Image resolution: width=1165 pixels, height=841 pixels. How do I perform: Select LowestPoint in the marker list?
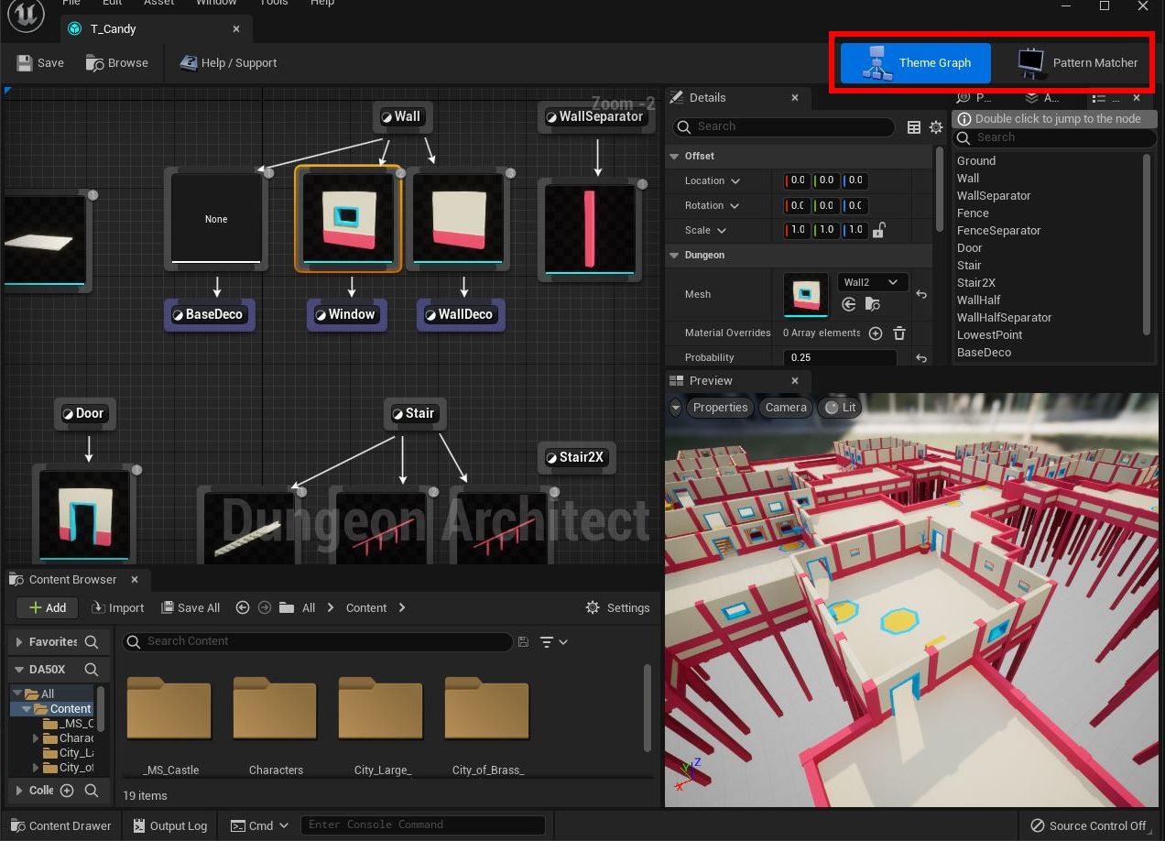pyautogui.click(x=989, y=335)
